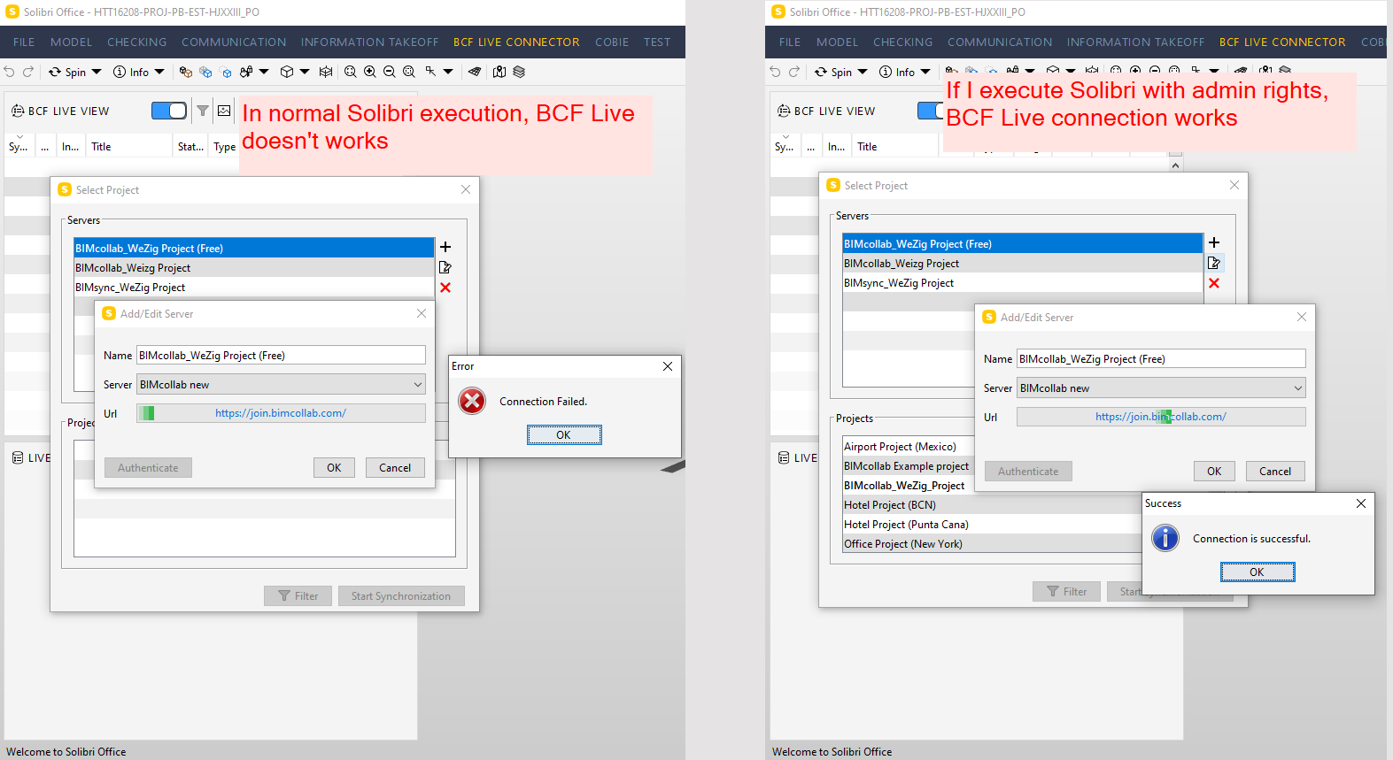
Task: Add server with plus icon, left dialog
Action: click(x=445, y=247)
